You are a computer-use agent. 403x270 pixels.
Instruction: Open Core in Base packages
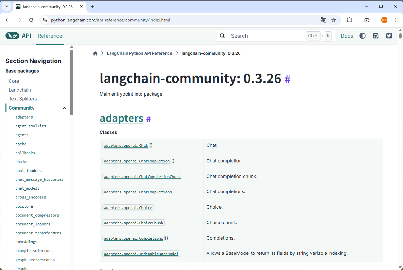pyautogui.click(x=14, y=81)
